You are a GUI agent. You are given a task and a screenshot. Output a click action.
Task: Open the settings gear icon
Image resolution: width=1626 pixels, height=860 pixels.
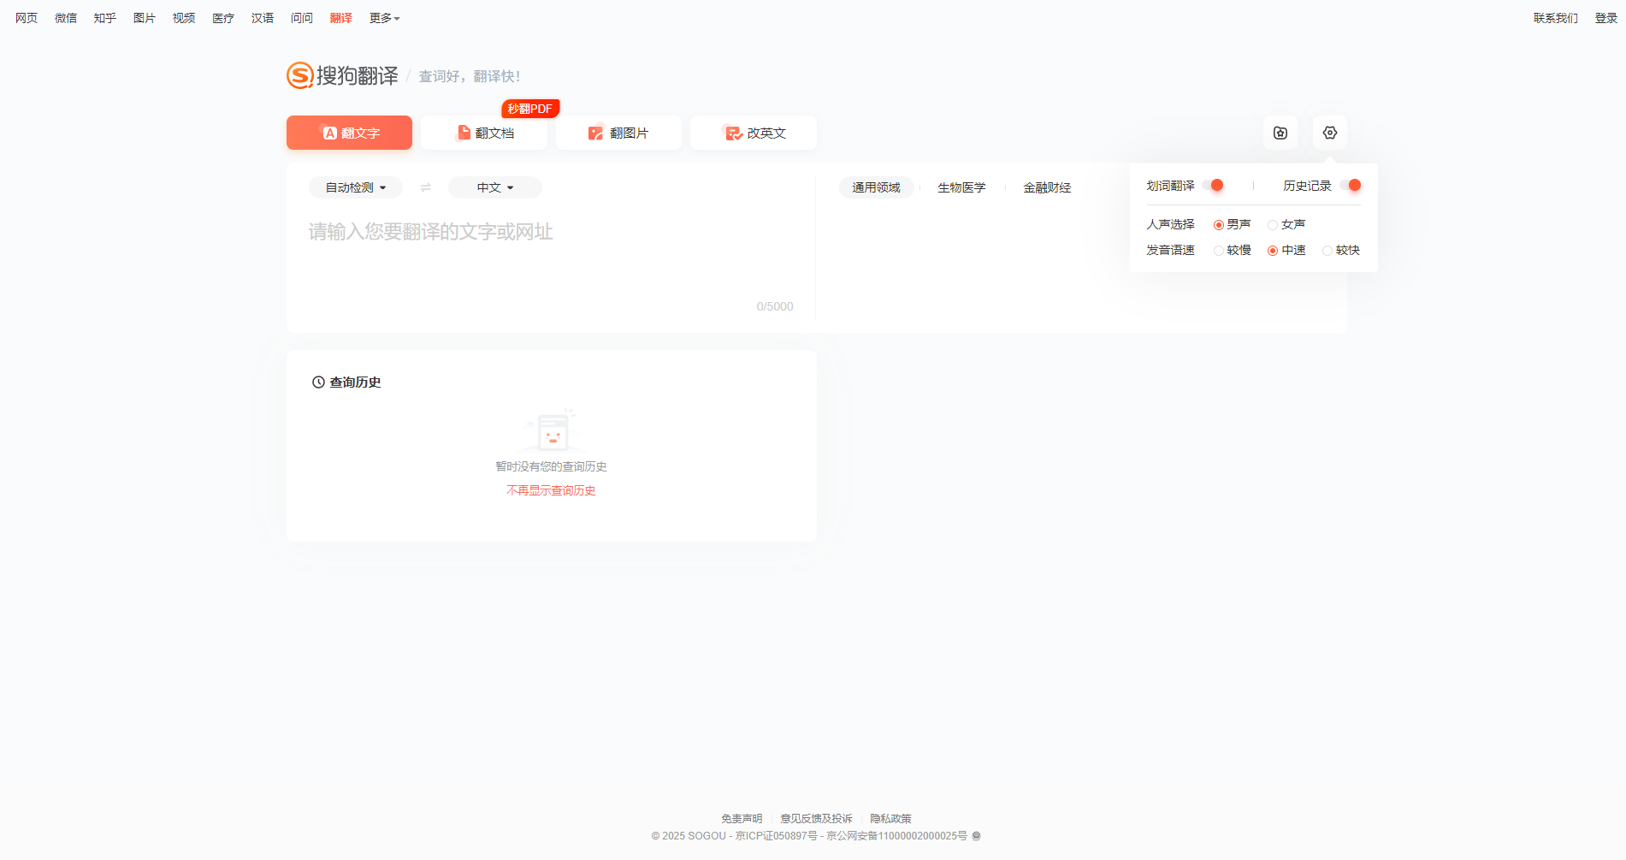pyautogui.click(x=1329, y=133)
